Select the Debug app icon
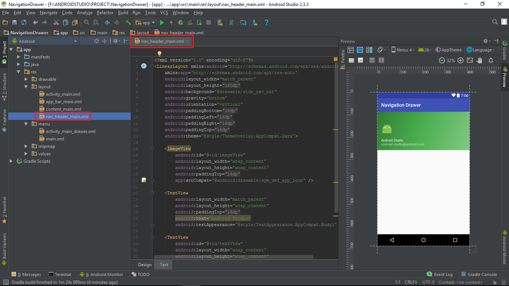Image resolution: width=509 pixels, height=286 pixels. [181, 22]
